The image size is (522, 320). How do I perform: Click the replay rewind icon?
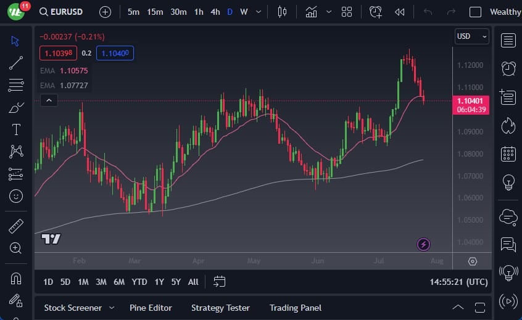400,12
